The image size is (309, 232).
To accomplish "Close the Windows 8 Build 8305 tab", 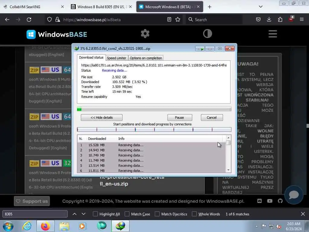I will coord(130,7).
